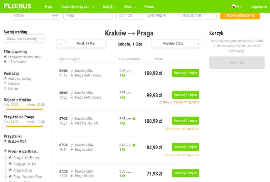Viewport: 270px width, 182px height.
Task: Click price 71,98 zł
Action: (x=155, y=174)
